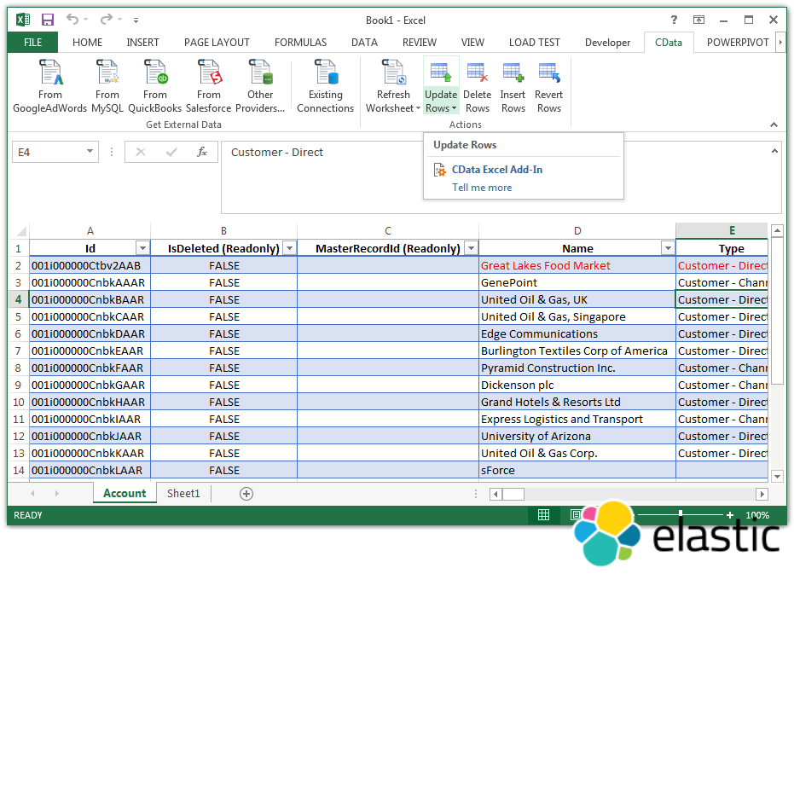
Task: Select cell University of Arizona
Action: [577, 436]
